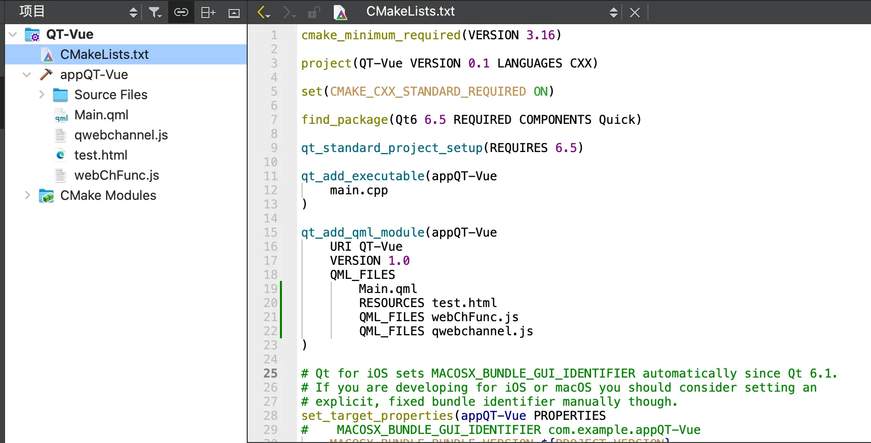Viewport: 871px width, 443px height.
Task: Expand the Source Files folder
Action: [42, 95]
